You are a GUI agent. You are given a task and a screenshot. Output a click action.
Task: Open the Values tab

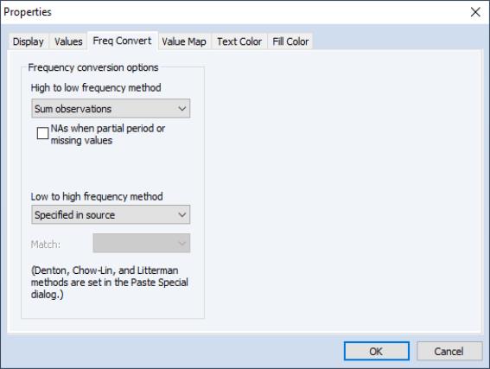point(68,41)
